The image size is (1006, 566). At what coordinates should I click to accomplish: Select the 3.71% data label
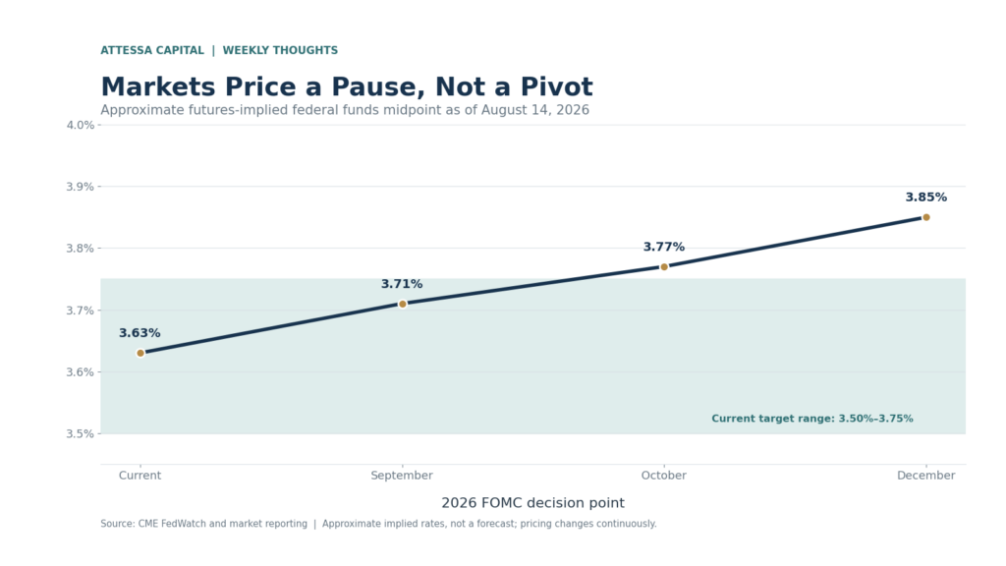(x=402, y=284)
